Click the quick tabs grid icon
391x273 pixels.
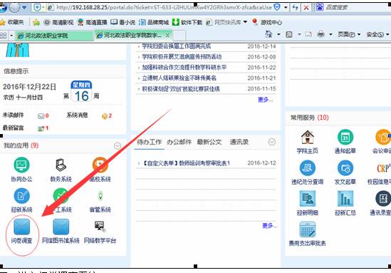[4, 35]
